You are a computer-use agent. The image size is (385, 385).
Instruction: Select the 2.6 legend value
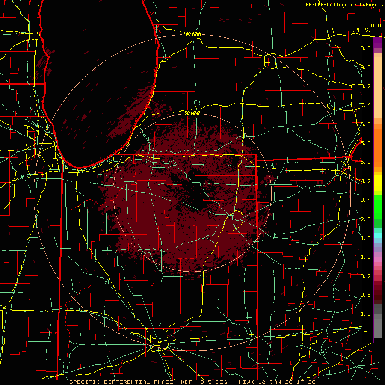(366, 219)
